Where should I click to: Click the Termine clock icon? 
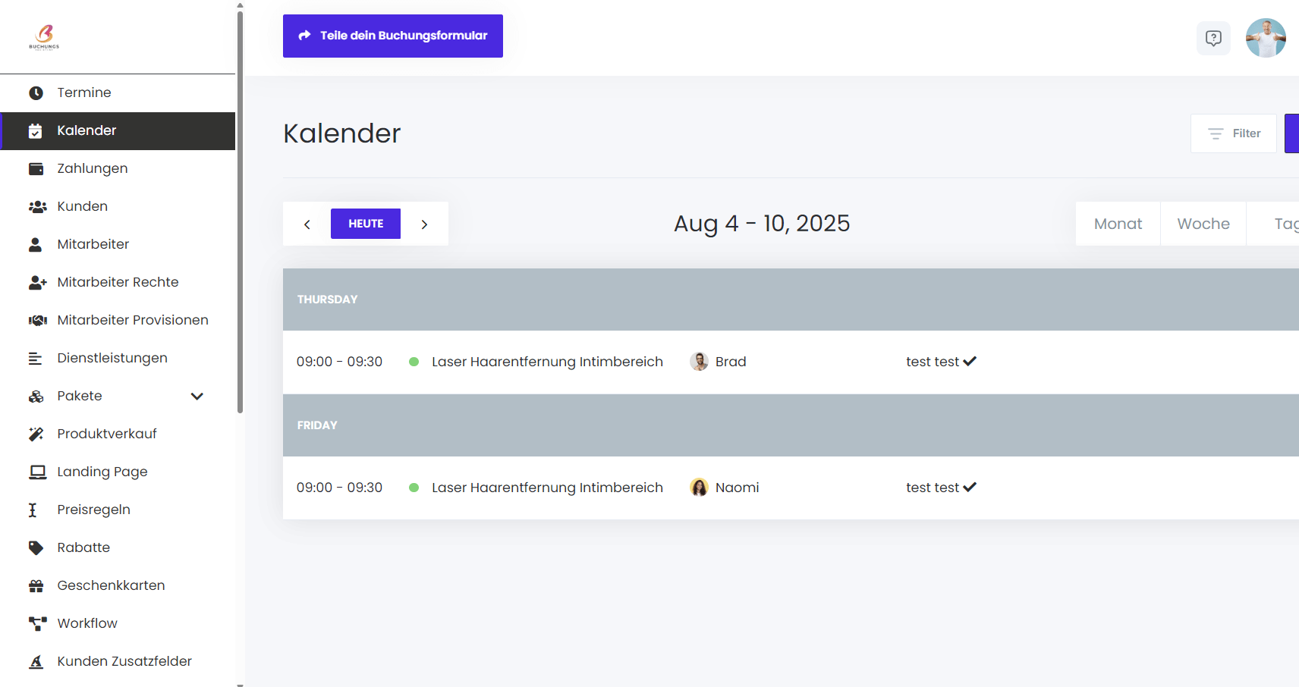(x=36, y=93)
